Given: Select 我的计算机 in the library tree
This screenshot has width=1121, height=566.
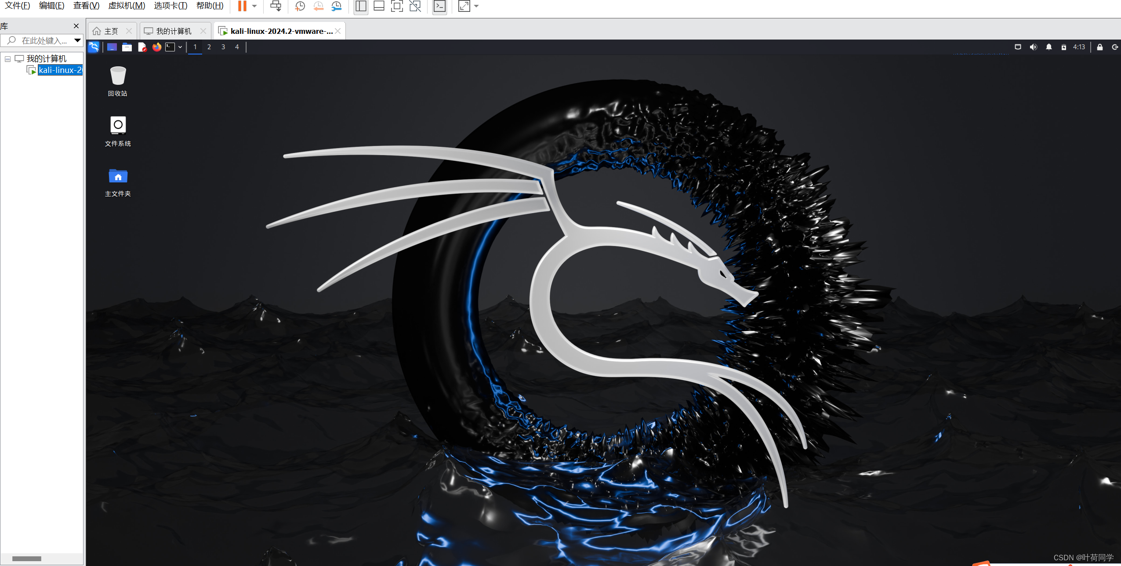Looking at the screenshot, I should click(x=47, y=59).
